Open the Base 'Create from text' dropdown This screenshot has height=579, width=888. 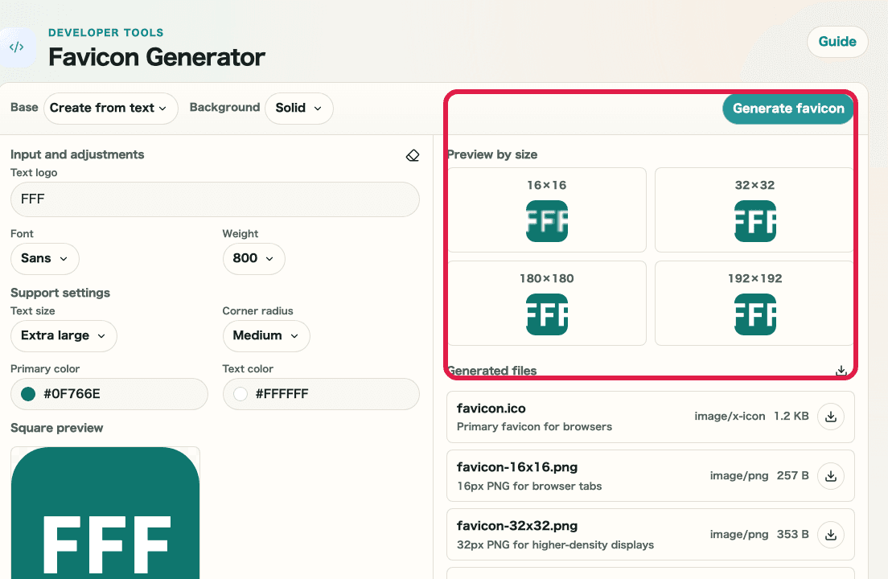[110, 108]
